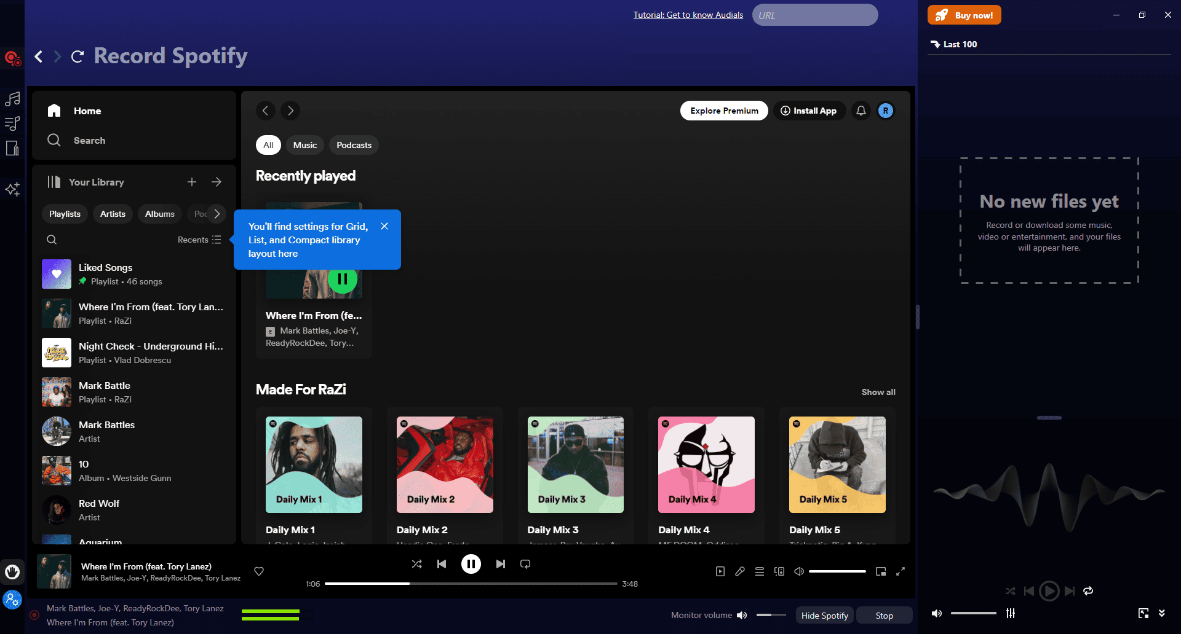Open the Daily Mix 1 card
The width and height of the screenshot is (1181, 634).
click(314, 474)
